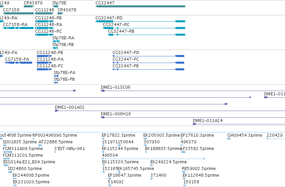This screenshot has width=285, height=187.
Task: Open the CG11248-RB transcript feature
Action: tap(44, 21)
